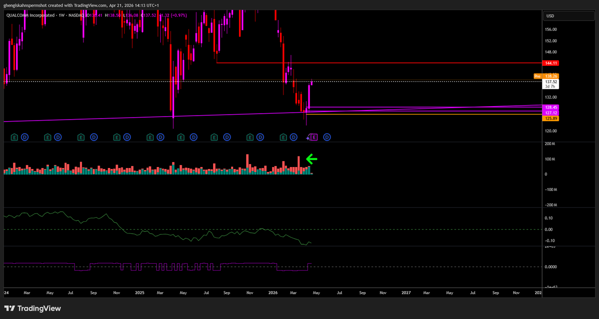Open the February 2025 earnings E marker

pyautogui.click(x=150, y=137)
